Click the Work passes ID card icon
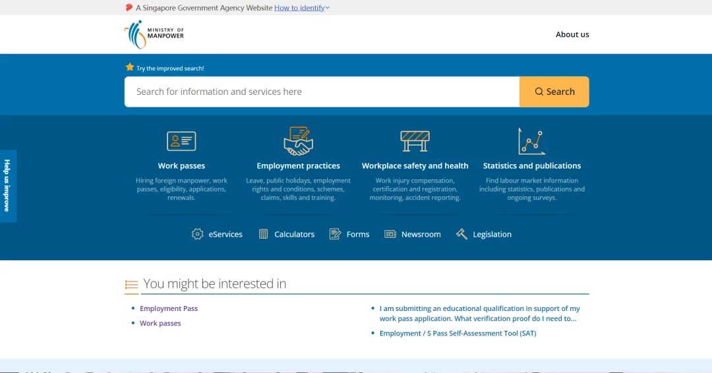Screen dimensions: 712x373 point(181,141)
